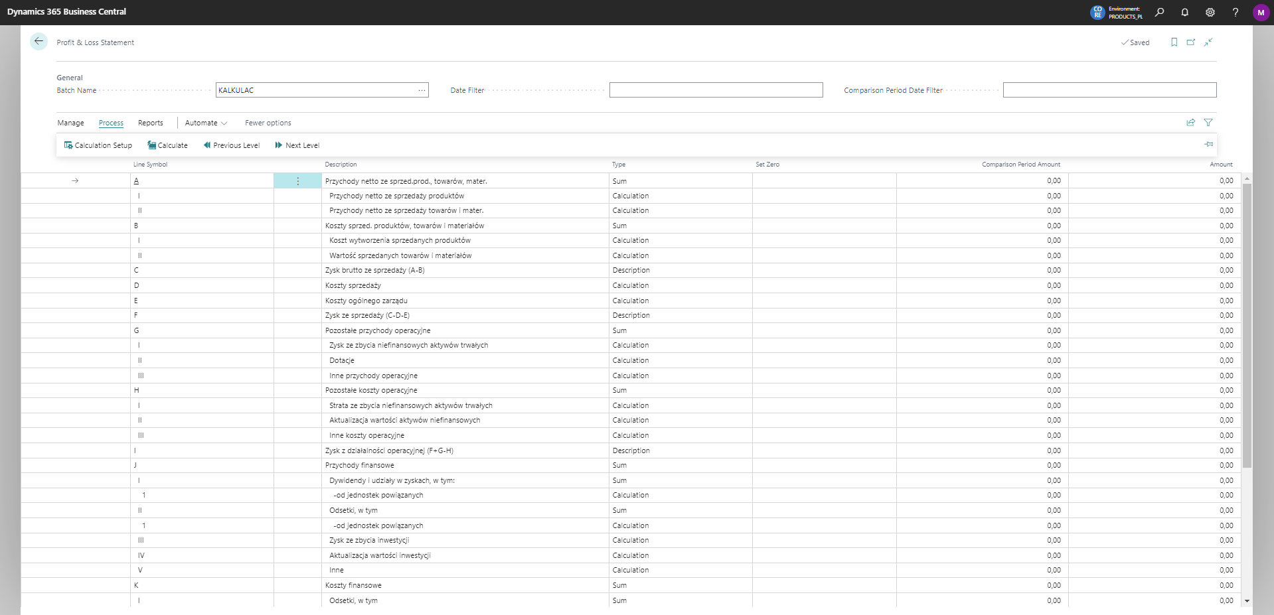Click the back arrow button

[x=39, y=42]
